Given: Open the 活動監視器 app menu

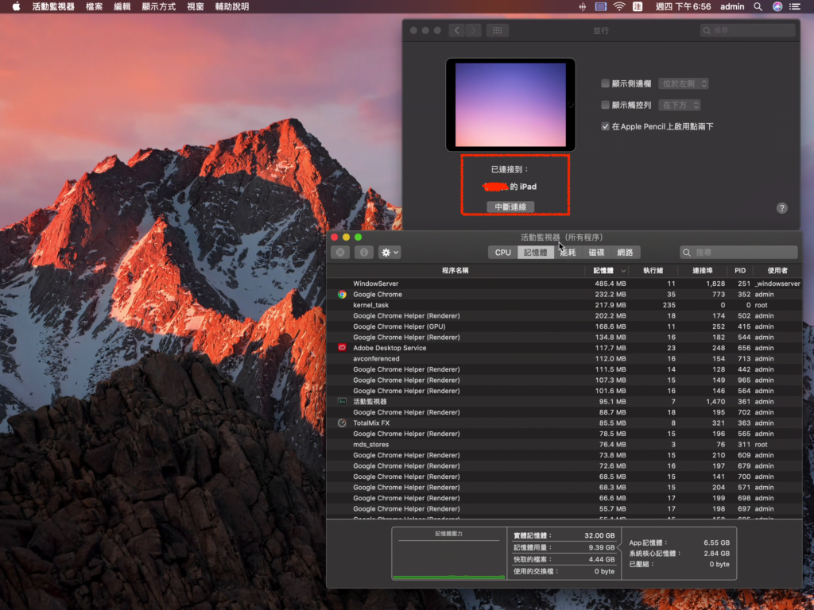Looking at the screenshot, I should [x=53, y=6].
